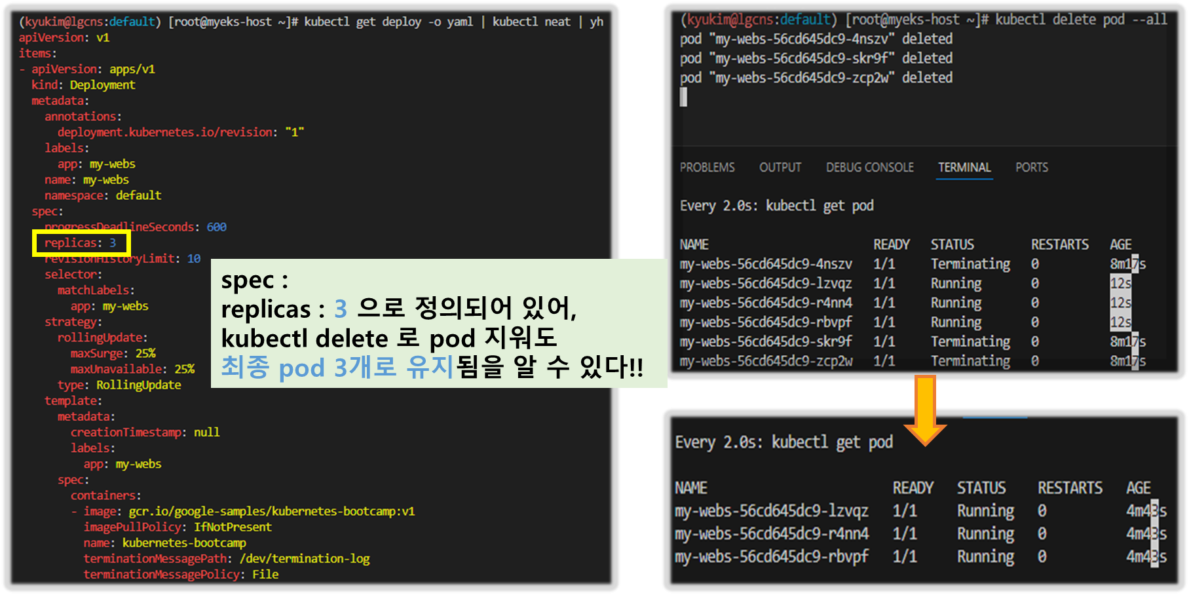Click the STATUS column header in upper watch

point(953,245)
